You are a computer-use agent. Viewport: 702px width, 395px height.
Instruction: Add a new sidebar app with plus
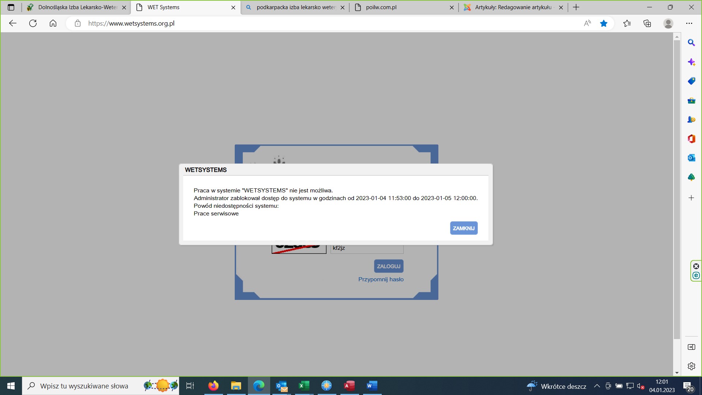(691, 198)
